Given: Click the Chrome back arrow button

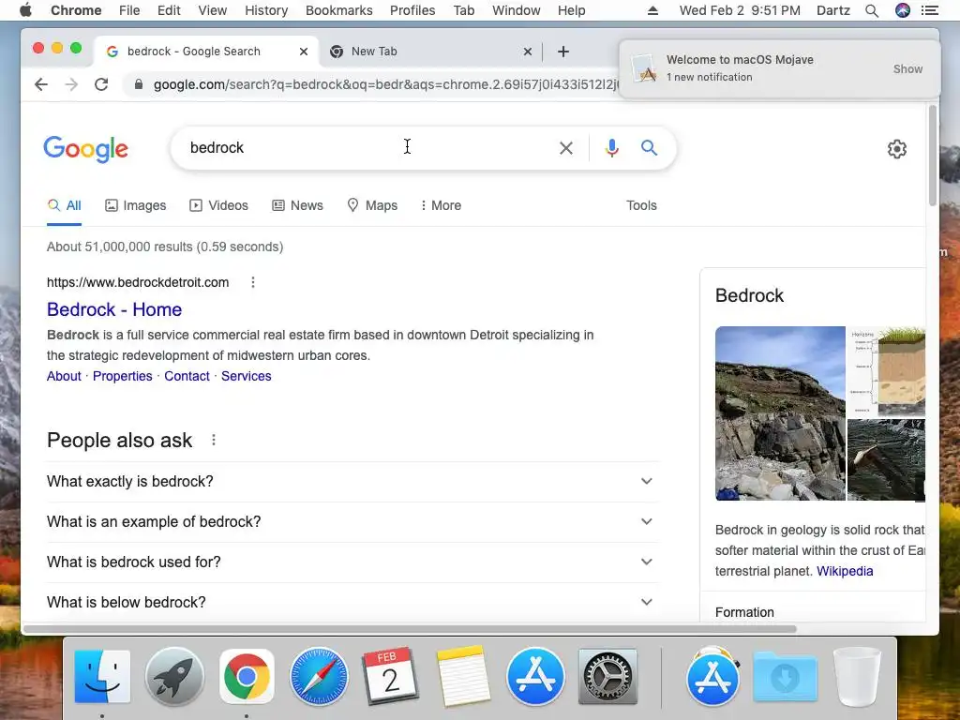Looking at the screenshot, I should 41,84.
